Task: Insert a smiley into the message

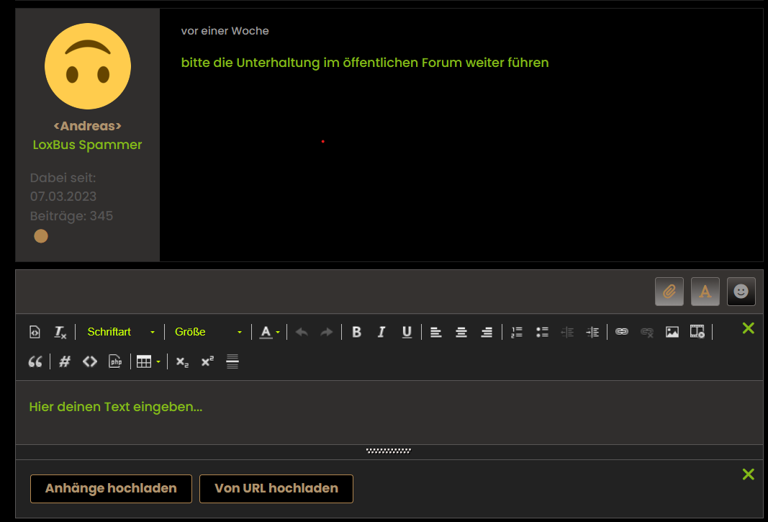Action: point(741,291)
